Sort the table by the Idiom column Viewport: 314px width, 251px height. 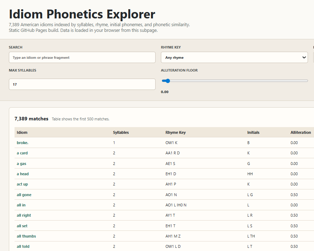tap(22, 132)
